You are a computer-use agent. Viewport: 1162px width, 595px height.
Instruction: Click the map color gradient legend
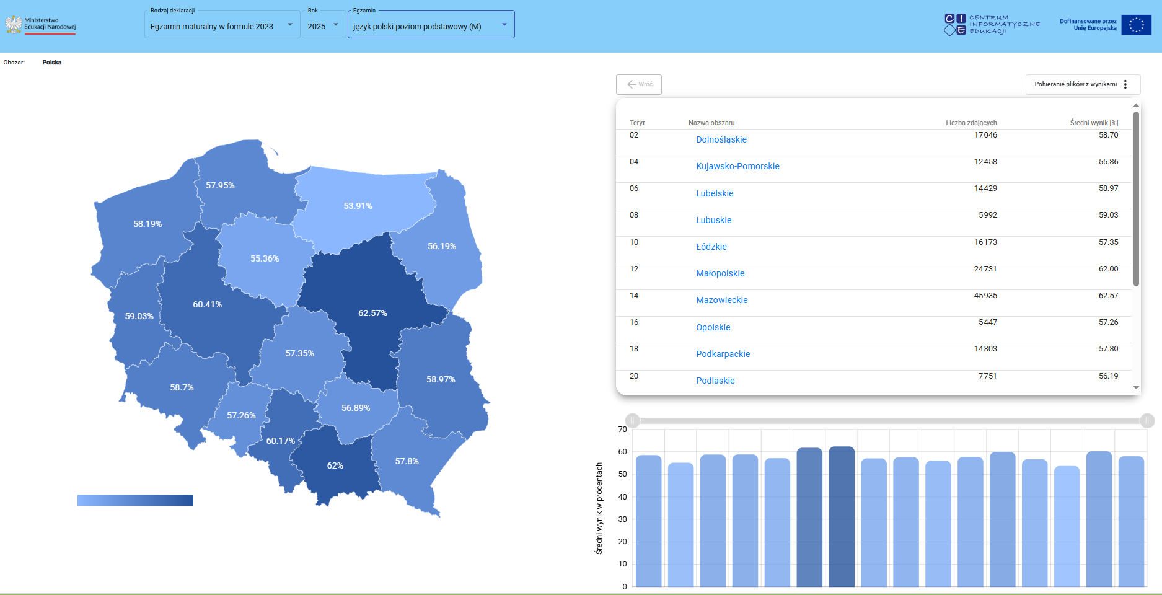[135, 500]
